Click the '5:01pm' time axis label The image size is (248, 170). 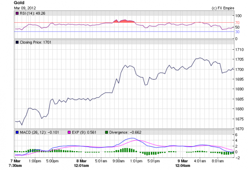tap(153, 161)
